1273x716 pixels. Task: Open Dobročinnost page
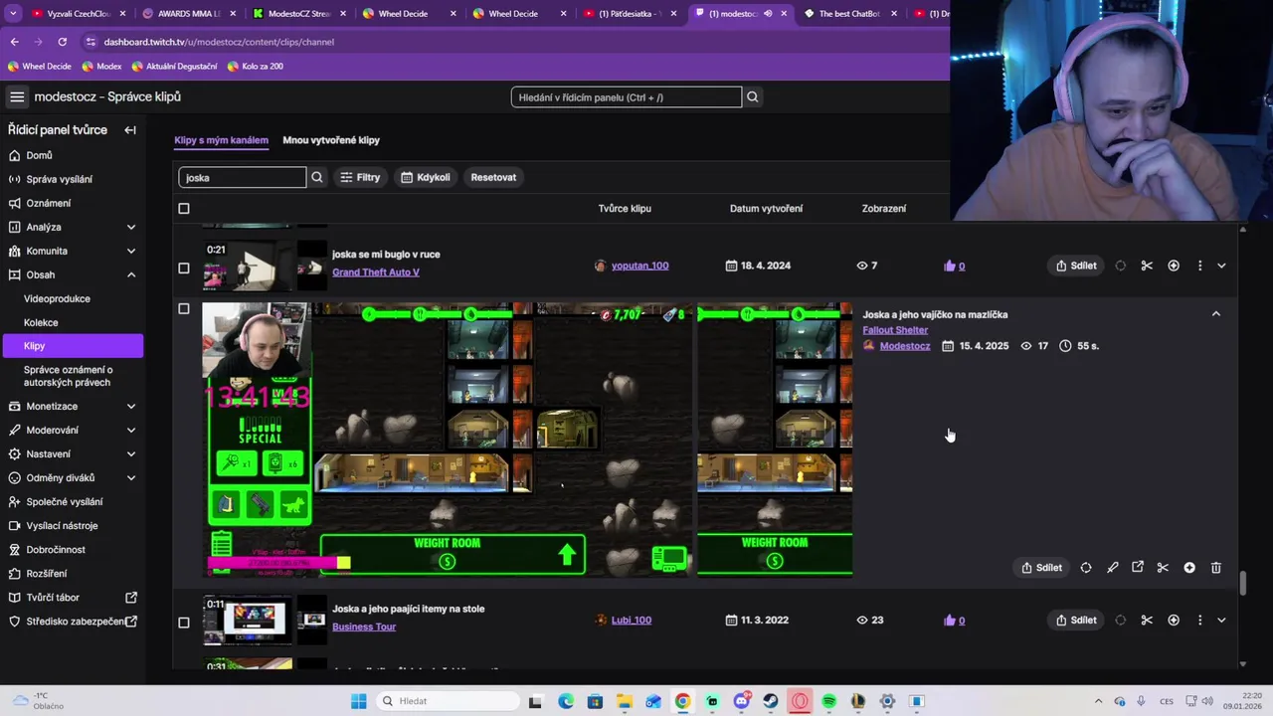56,549
